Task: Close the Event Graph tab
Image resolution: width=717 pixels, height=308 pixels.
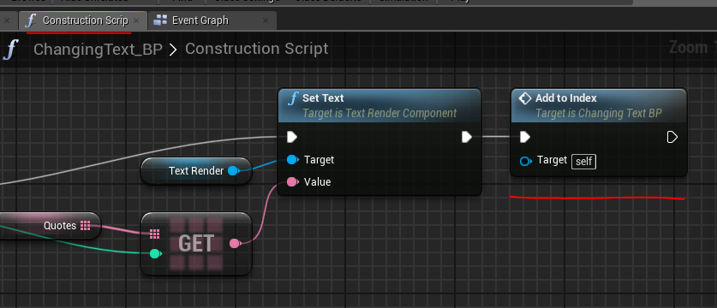Action: pyautogui.click(x=266, y=21)
